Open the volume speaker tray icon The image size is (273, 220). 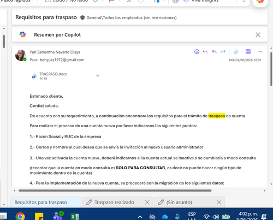point(216,217)
